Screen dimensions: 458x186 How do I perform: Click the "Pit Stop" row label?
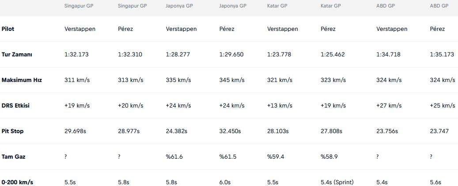[13, 131]
